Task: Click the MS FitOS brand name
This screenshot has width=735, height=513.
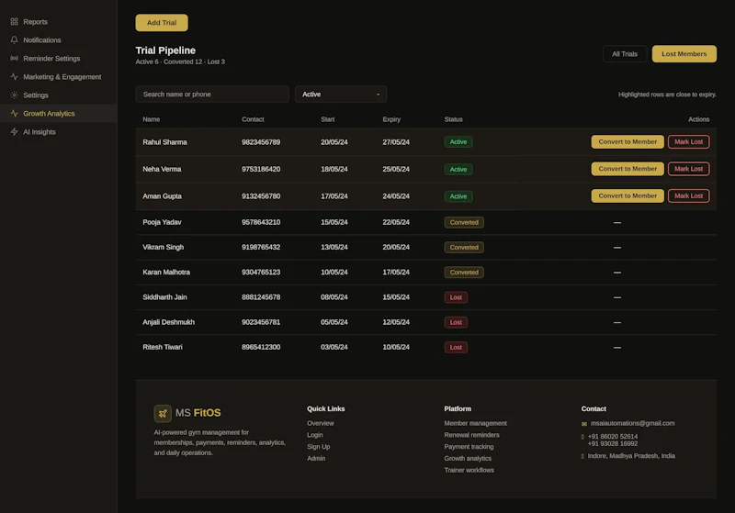Action: tap(198, 413)
